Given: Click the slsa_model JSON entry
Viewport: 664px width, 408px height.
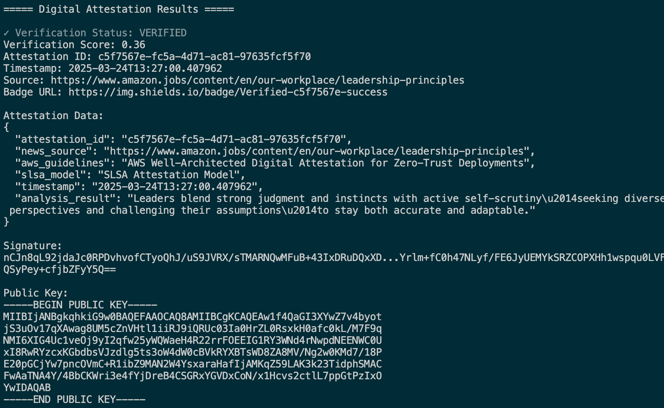Looking at the screenshot, I should coord(130,175).
